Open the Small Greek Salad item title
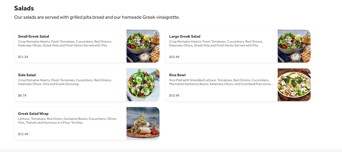Viewport: 342px width, 152px height. click(x=33, y=37)
